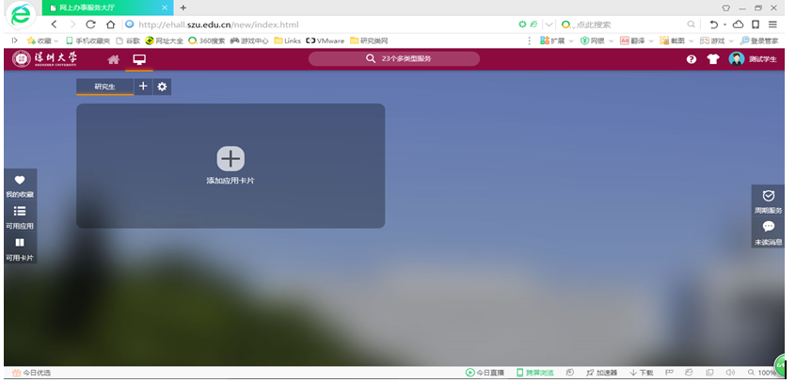Open 下载 downloads in status bar
796x383 pixels.
tap(641, 373)
